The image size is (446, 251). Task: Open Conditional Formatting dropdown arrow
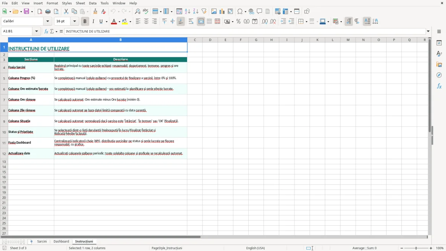tap(341, 22)
